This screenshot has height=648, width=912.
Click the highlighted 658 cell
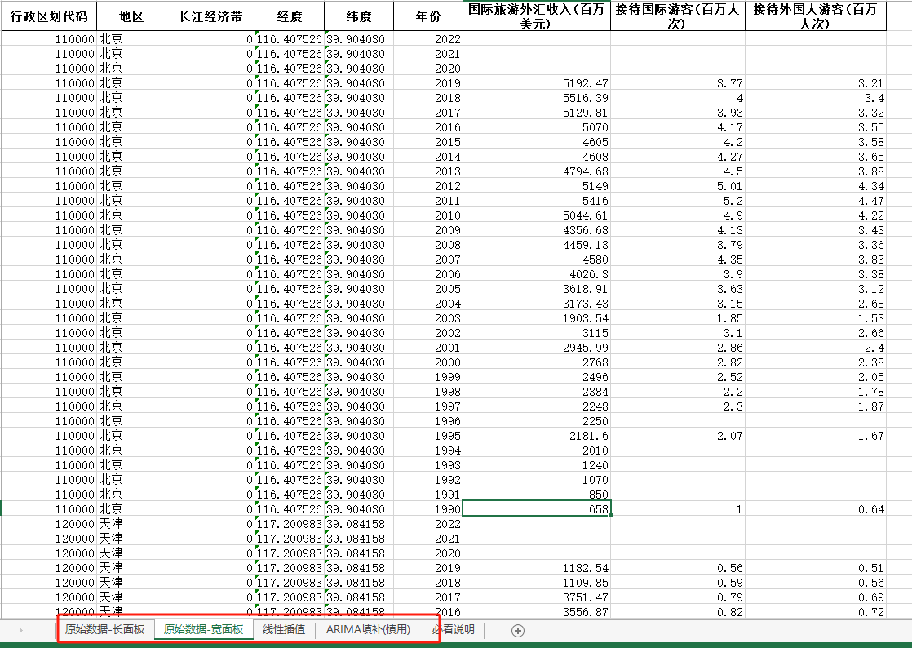[537, 509]
